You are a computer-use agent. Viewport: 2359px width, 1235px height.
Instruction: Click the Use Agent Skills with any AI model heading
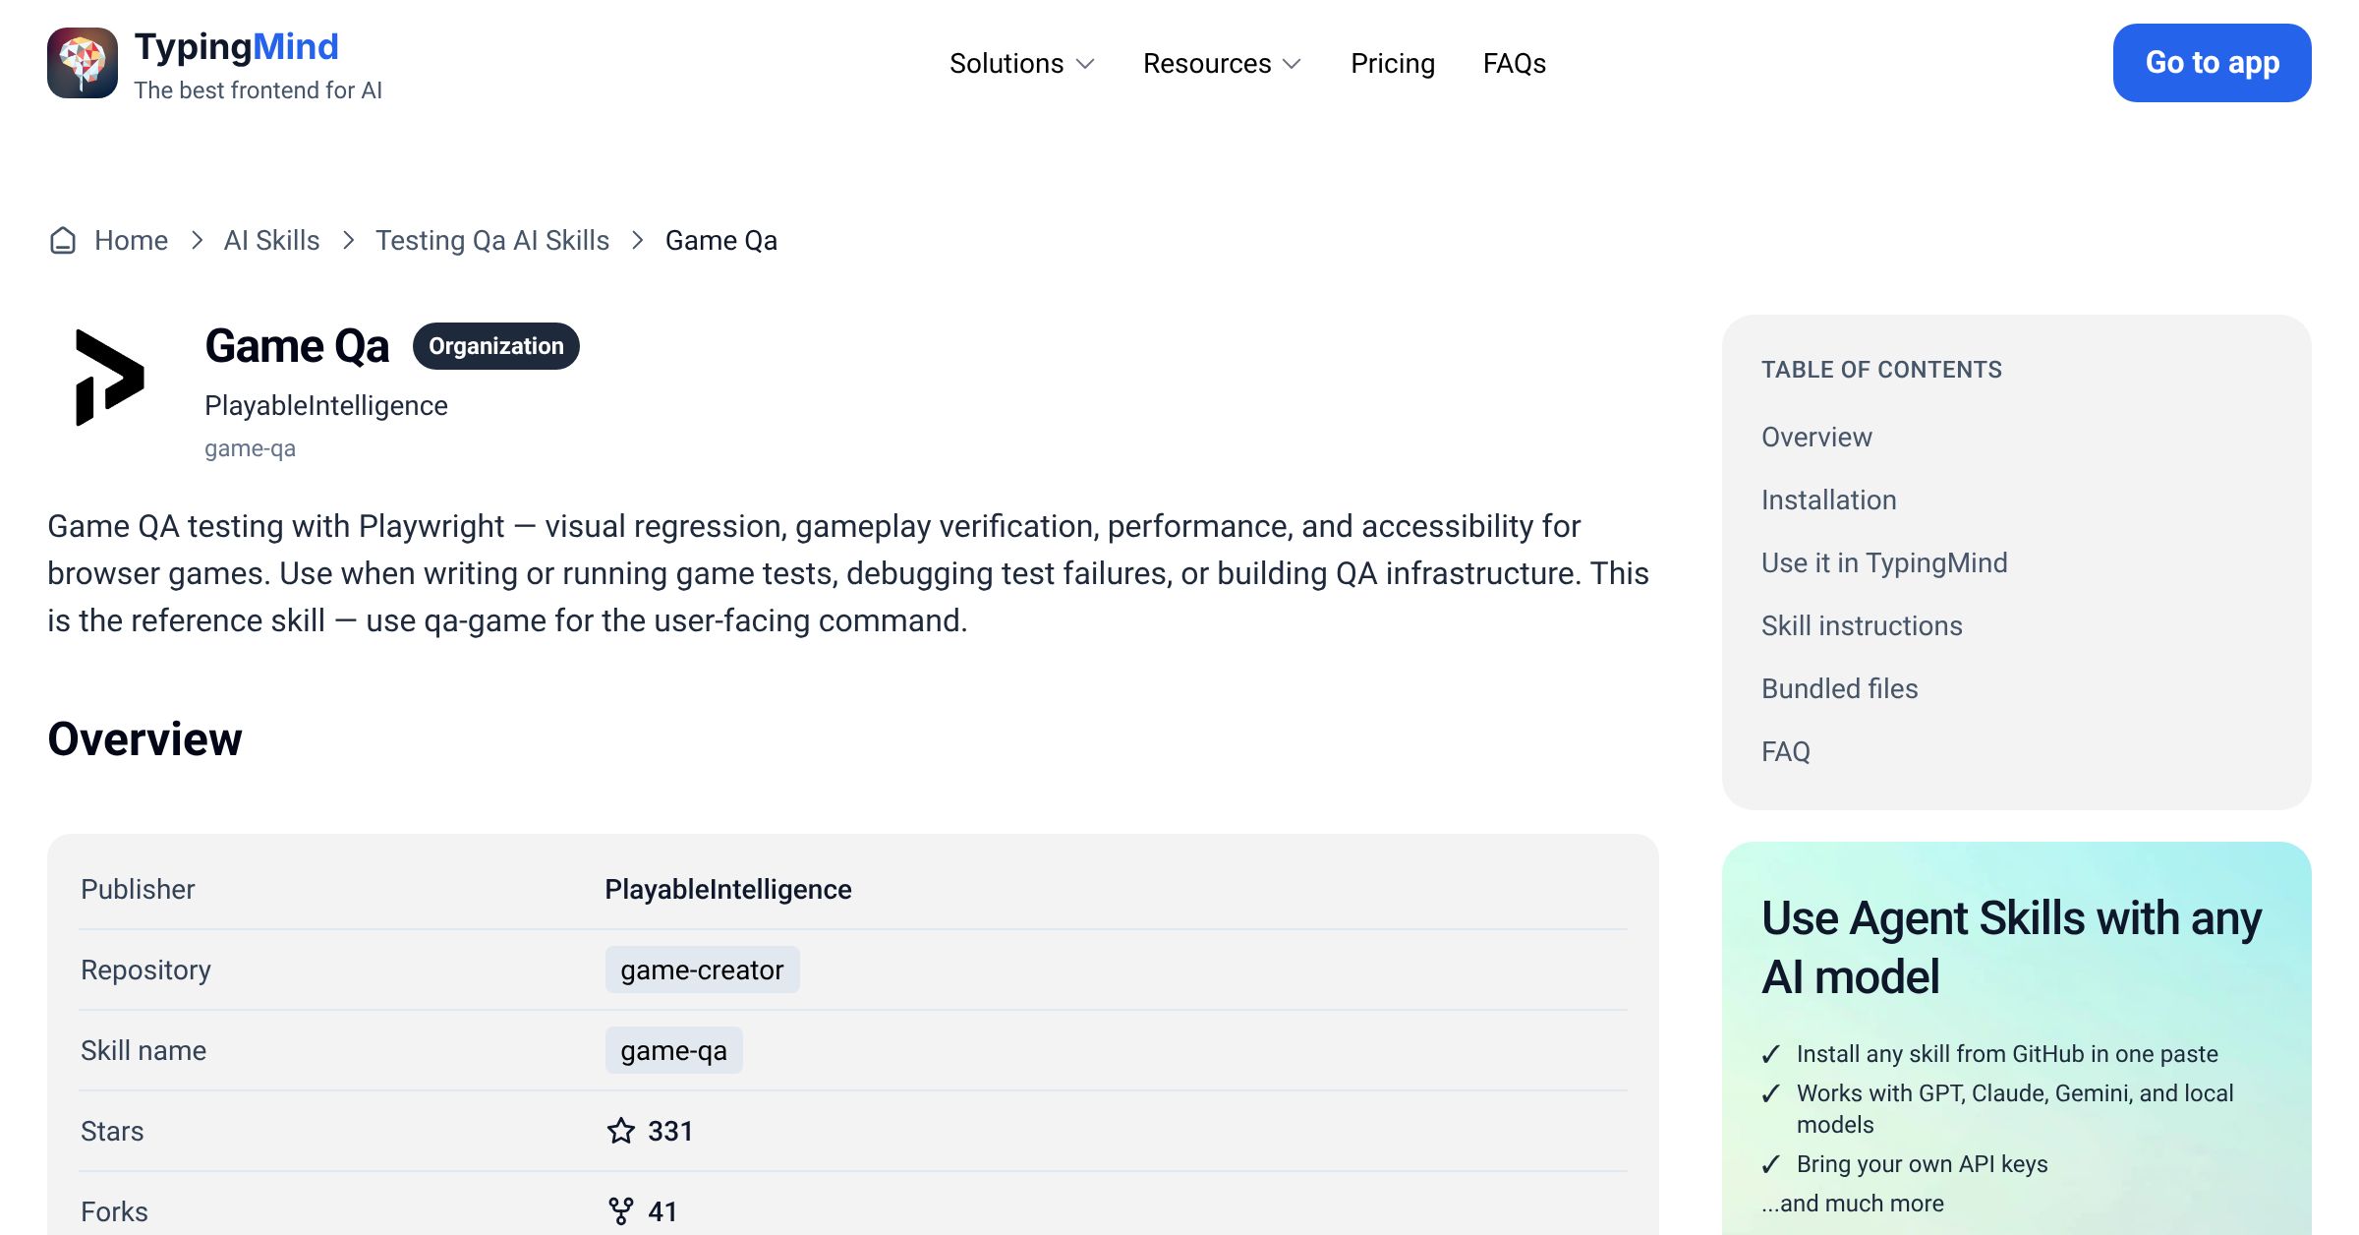coord(2011,947)
